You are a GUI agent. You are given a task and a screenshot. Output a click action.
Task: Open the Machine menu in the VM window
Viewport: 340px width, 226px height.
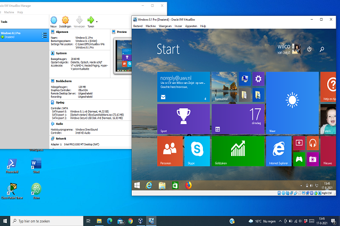click(151, 26)
